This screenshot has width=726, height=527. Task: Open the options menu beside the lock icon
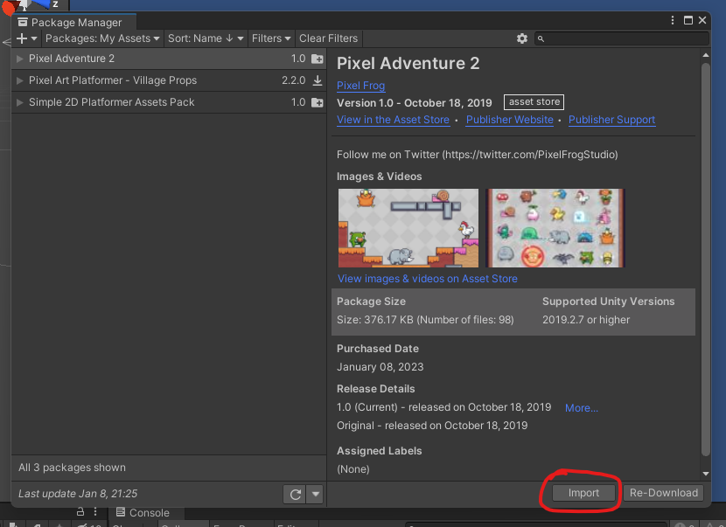pos(95,511)
